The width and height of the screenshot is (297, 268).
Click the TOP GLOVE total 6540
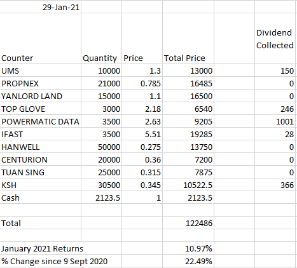click(188, 109)
